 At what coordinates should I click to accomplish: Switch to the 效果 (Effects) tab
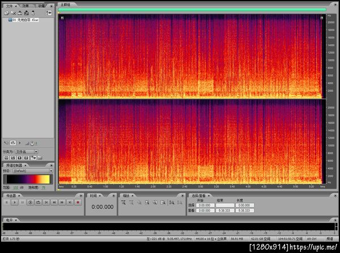tap(25, 6)
